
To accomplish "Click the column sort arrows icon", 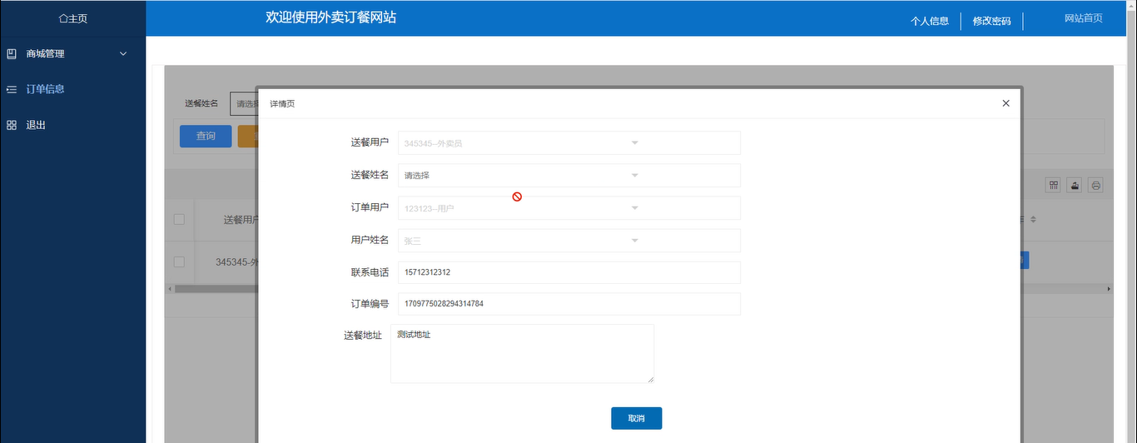I will click(1033, 220).
